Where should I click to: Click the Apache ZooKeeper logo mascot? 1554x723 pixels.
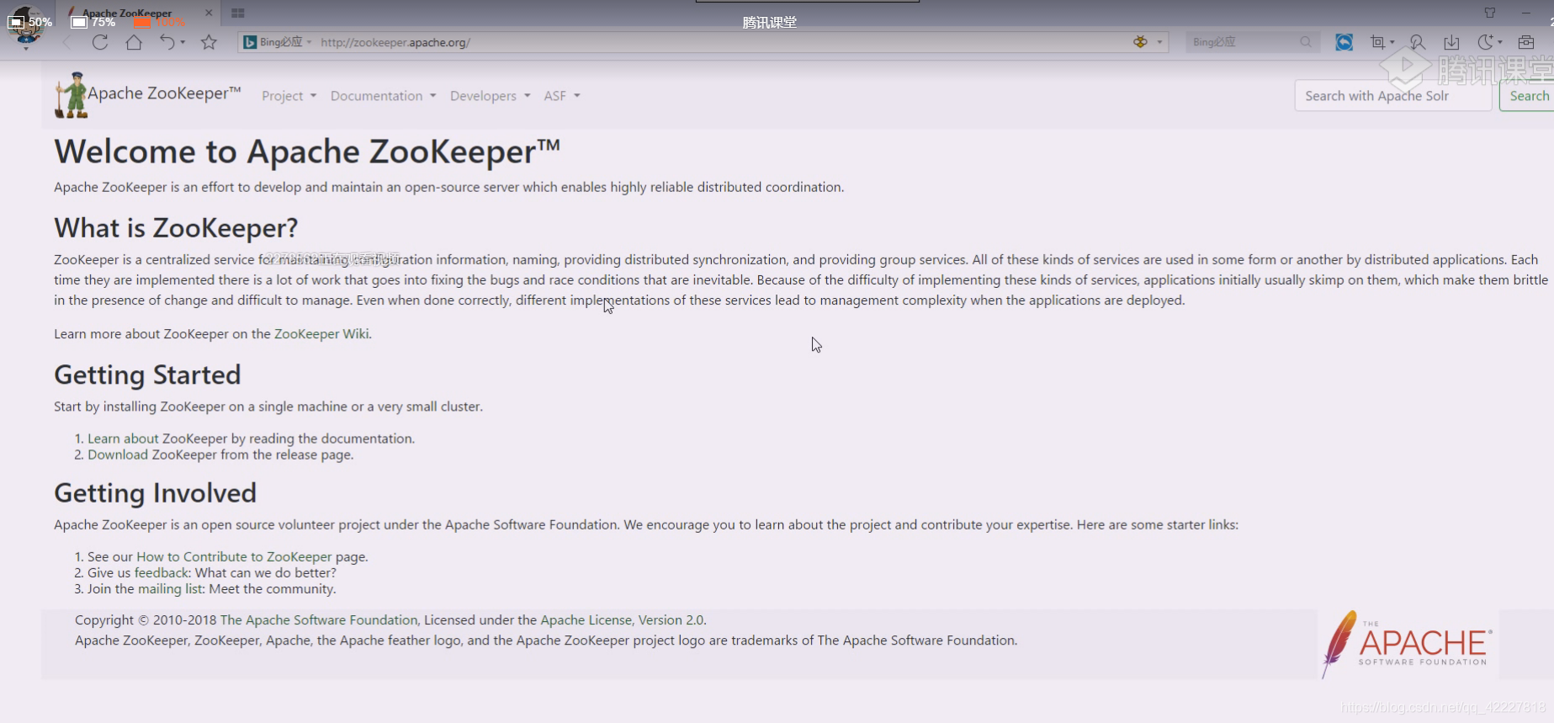(x=72, y=94)
